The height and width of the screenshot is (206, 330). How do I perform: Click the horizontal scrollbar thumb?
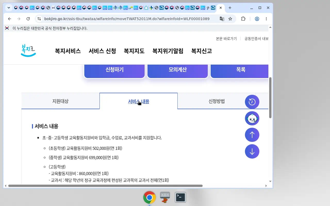[x=105, y=186]
